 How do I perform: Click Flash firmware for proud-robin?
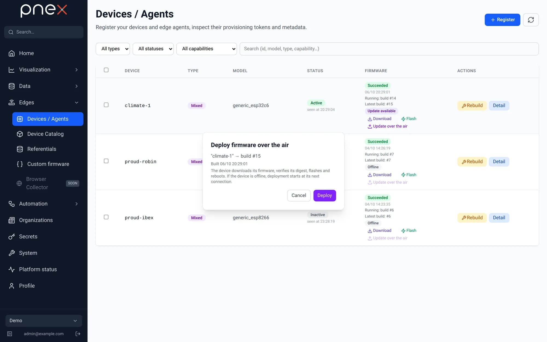(409, 175)
